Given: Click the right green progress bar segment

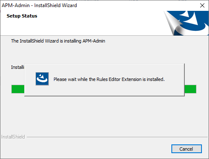Looking at the screenshot, I should [x=190, y=89].
